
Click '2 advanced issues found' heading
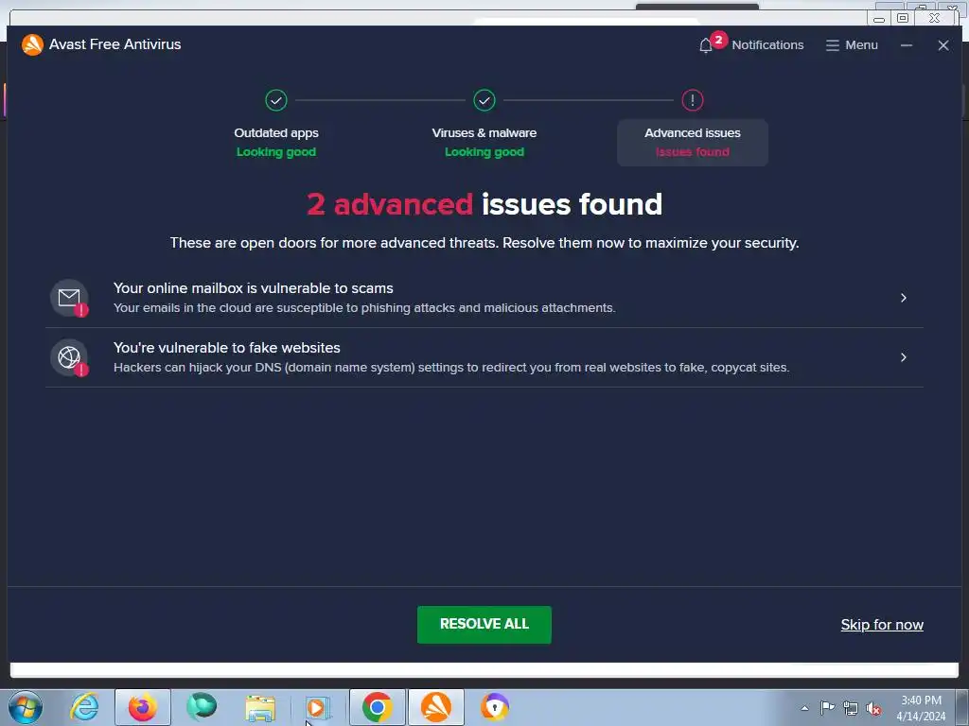point(484,204)
